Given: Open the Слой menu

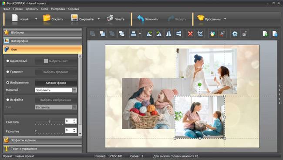Looking at the screenshot, I should (44, 9).
